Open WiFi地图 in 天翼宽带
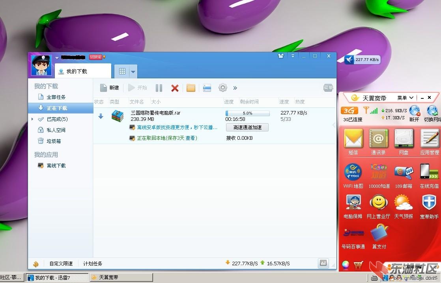Viewport: 441px width, 283px height. 353,176
